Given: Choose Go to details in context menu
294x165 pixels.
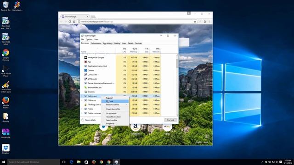Looking at the screenshot, I should pyautogui.click(x=115, y=113).
